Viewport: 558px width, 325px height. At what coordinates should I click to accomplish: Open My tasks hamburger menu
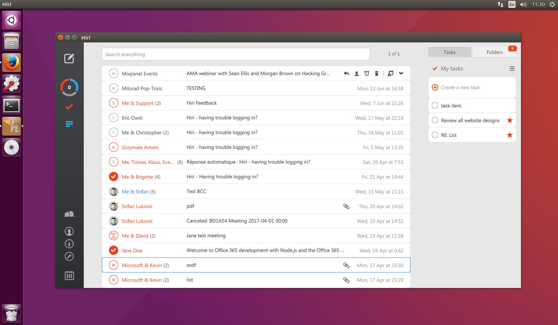click(x=512, y=69)
